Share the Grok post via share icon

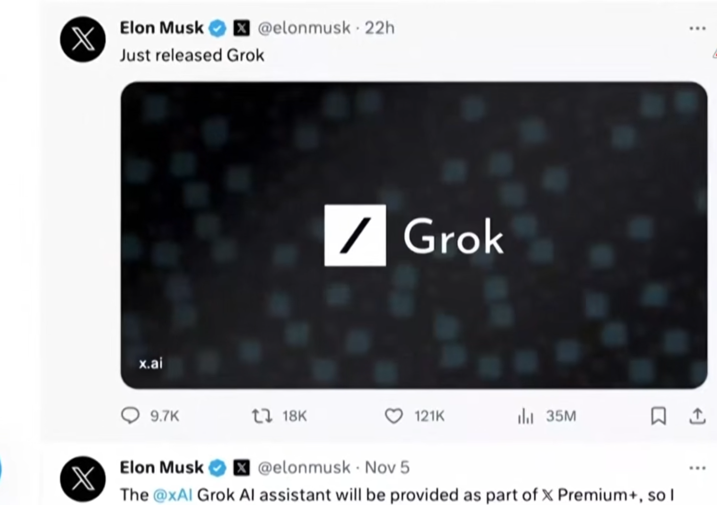click(697, 415)
